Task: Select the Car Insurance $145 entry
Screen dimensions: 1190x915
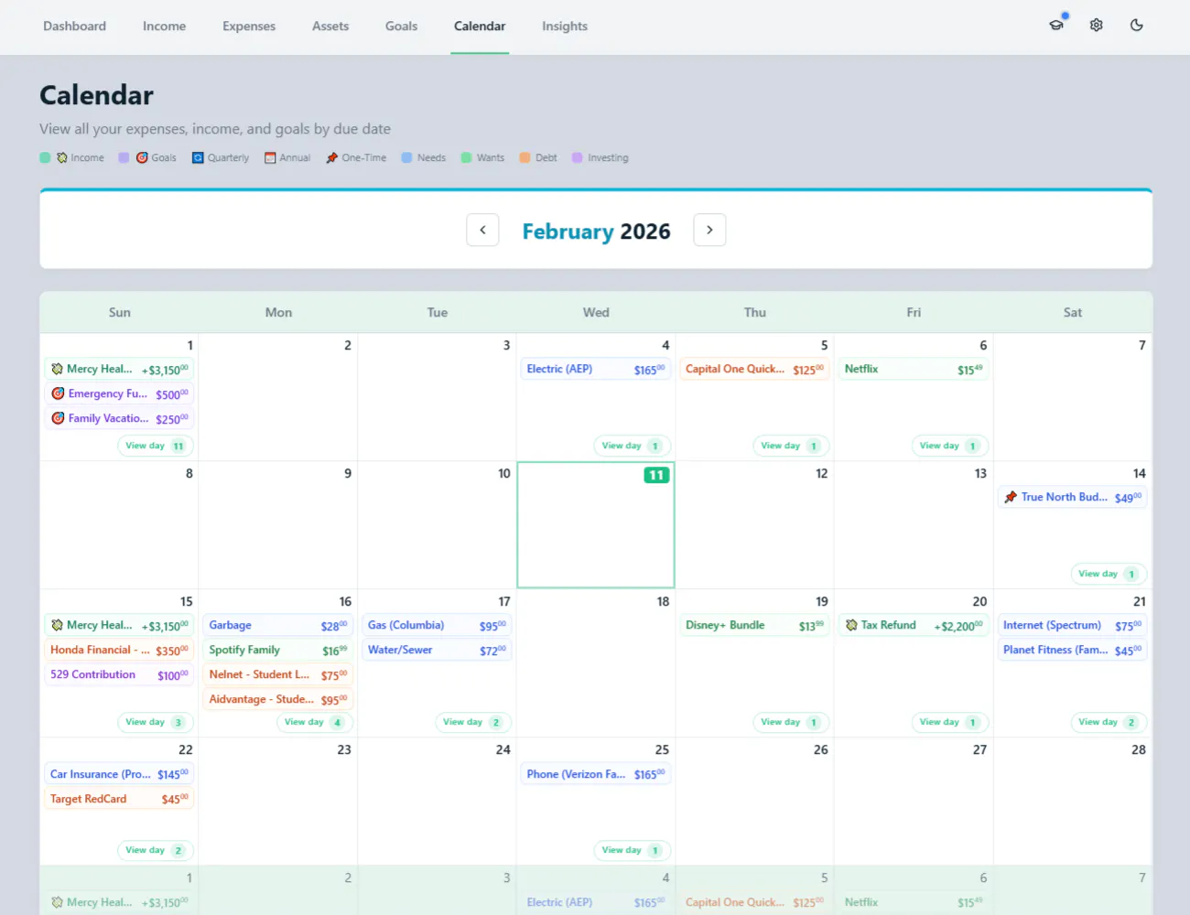Action: pos(119,774)
